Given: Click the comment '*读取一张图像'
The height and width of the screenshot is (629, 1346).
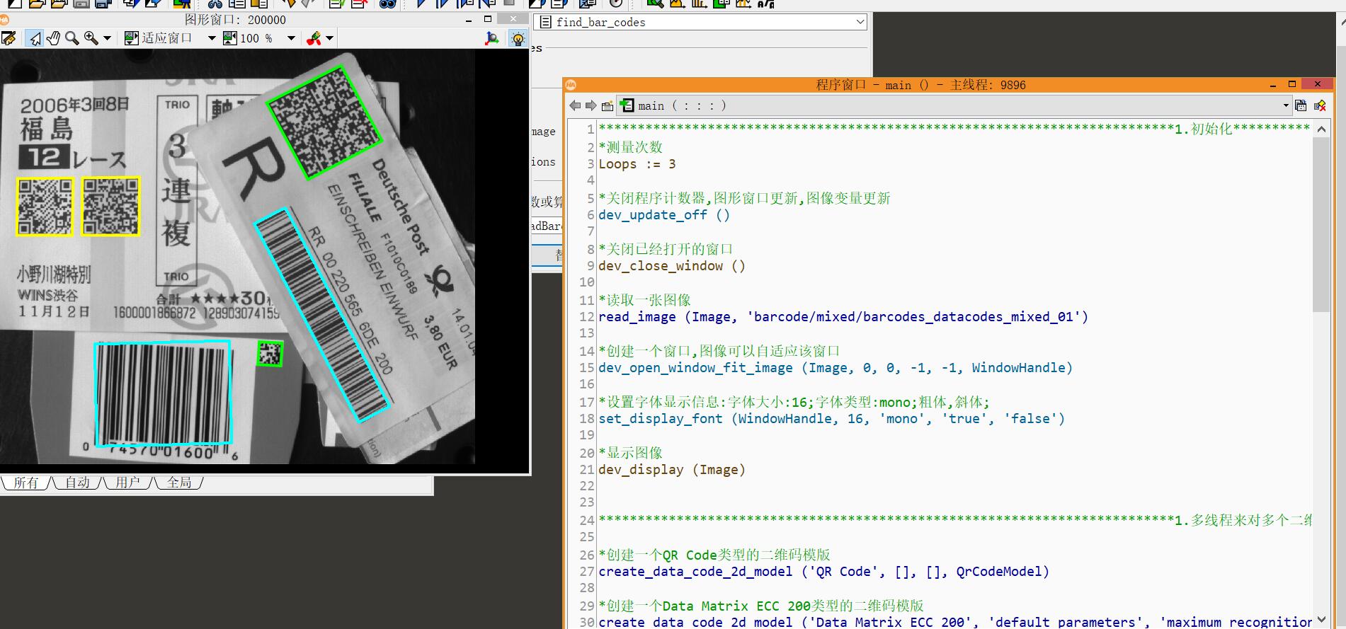Looking at the screenshot, I should coord(644,300).
